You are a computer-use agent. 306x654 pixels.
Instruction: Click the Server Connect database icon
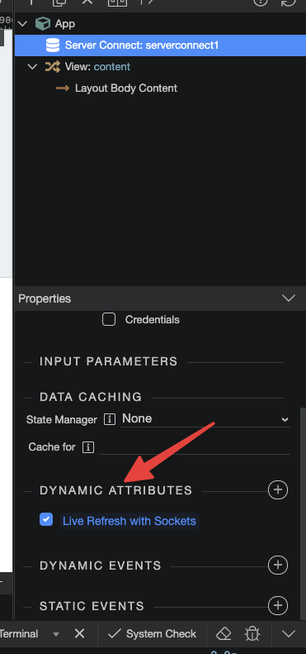coord(53,45)
